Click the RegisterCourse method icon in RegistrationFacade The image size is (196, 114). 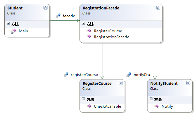[89, 31]
